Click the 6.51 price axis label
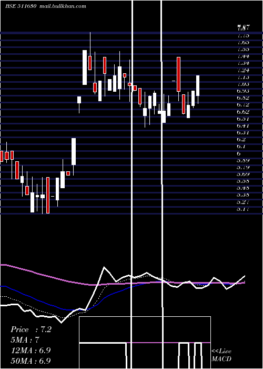 click(x=243, y=119)
